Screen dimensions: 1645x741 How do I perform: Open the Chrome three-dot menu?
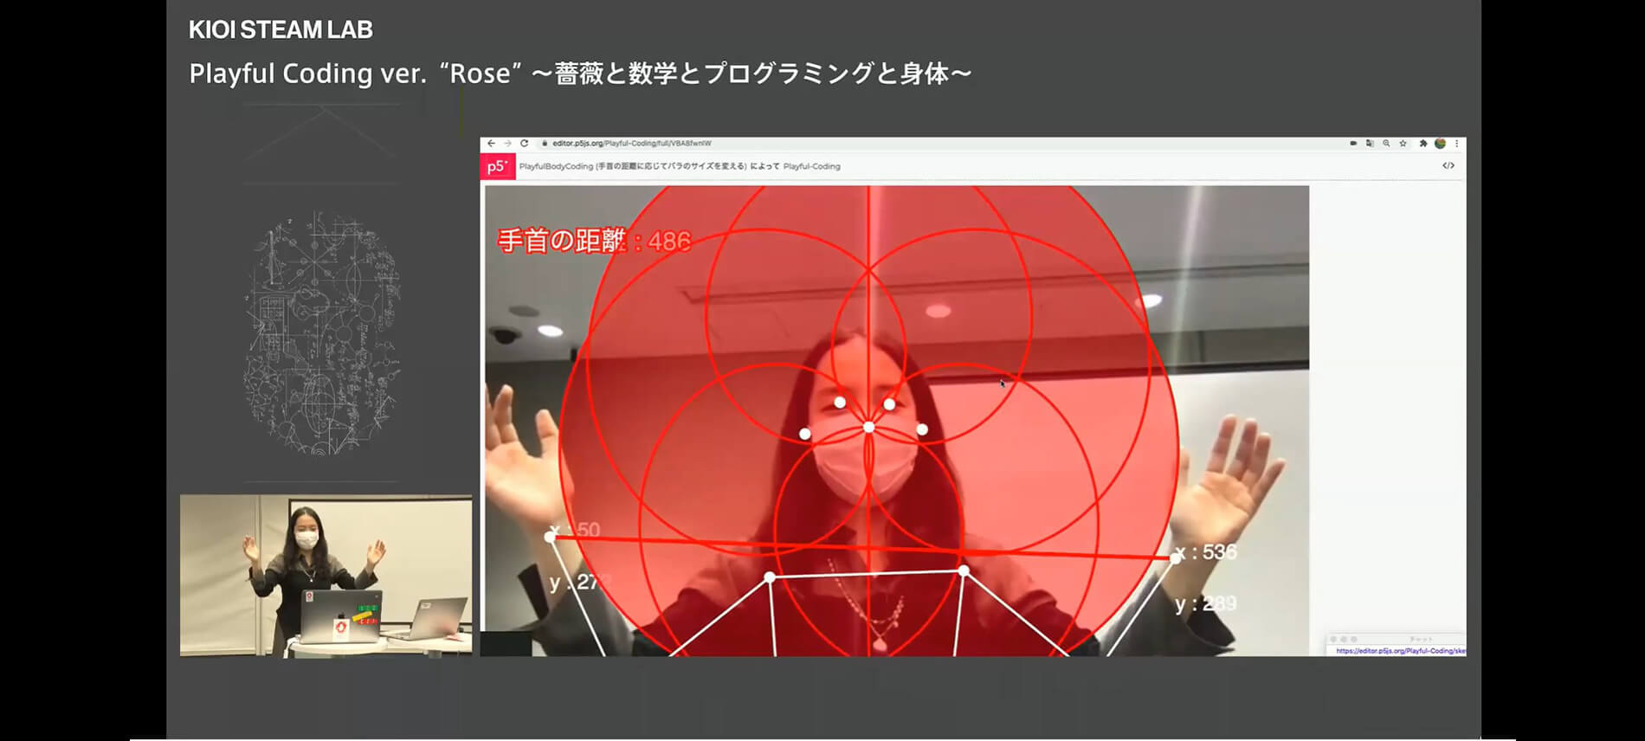[1456, 144]
